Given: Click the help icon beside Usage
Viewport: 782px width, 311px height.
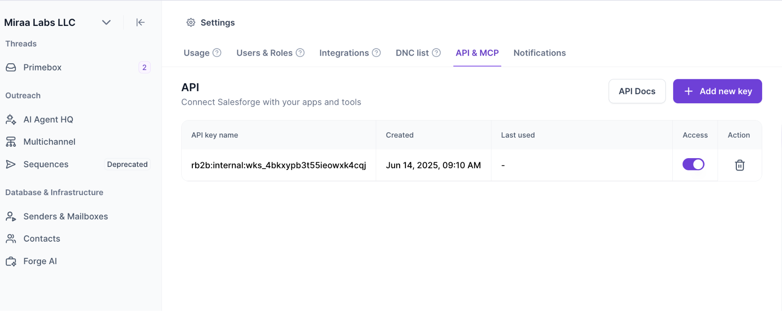Looking at the screenshot, I should (x=217, y=53).
